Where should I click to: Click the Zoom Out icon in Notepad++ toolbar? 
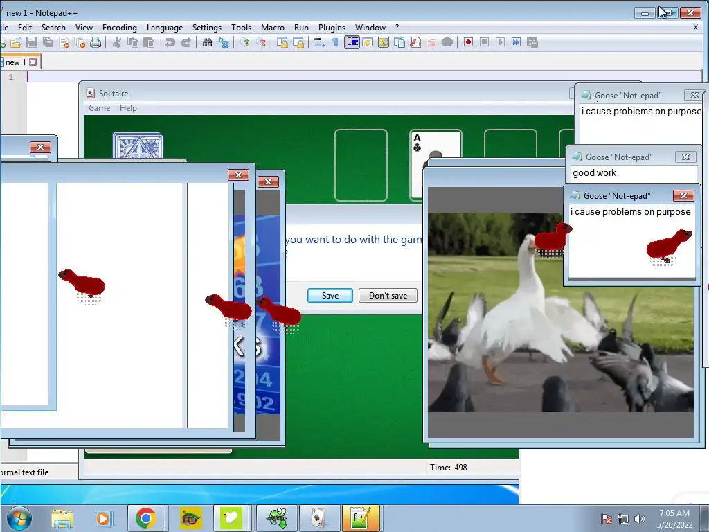pyautogui.click(x=261, y=42)
